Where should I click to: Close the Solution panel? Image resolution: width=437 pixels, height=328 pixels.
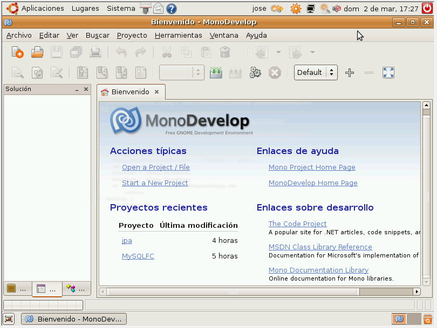coord(86,89)
